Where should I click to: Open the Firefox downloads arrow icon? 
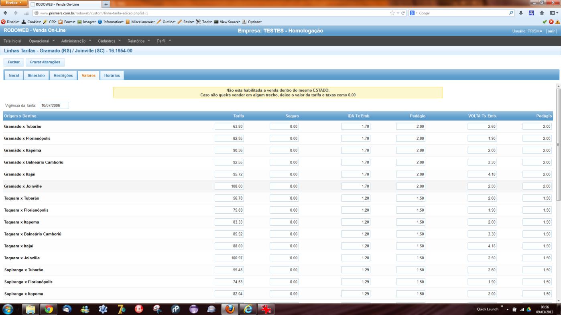pos(521,13)
